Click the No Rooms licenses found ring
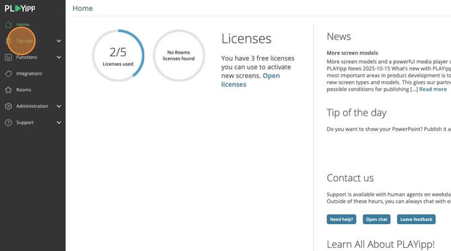Screen dimensions: 451x251 [178, 55]
